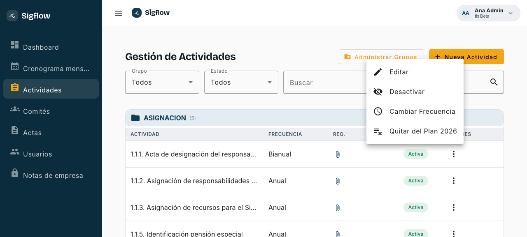
Task: Select row 1.1.5. Identificación pensión especial
Action: (x=315, y=229)
